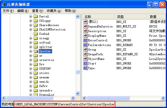Click the binary icon of ErrorControl value
Image resolution: width=167 pixels, height=108 pixels.
[85, 40]
